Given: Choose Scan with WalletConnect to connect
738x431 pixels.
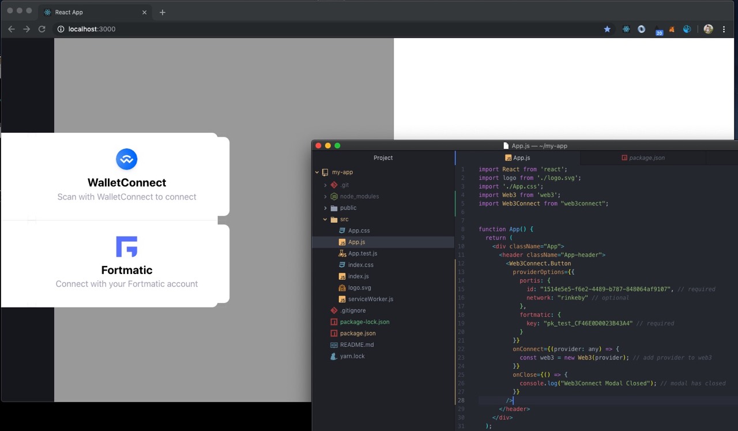Looking at the screenshot, I should 126,197.
